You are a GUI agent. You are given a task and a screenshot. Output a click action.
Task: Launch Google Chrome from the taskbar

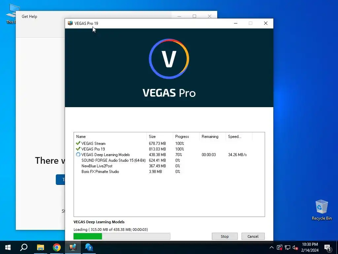pyautogui.click(x=57, y=247)
